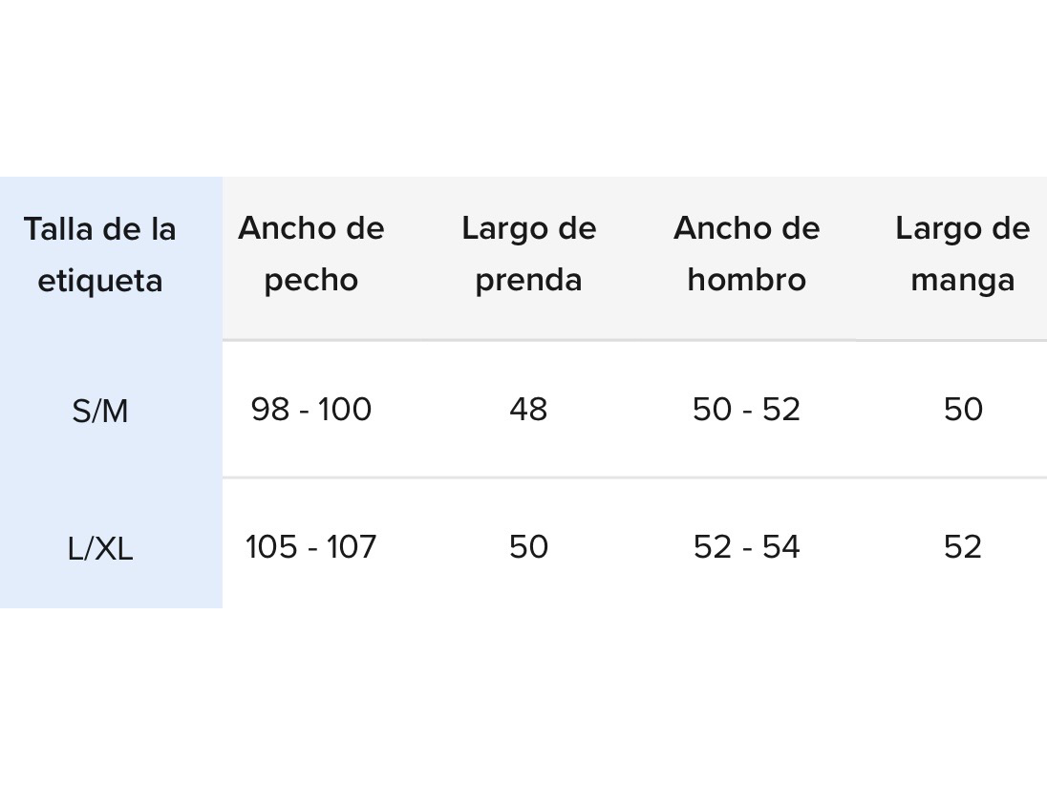Select S/M shoulder width value 50 - 52
The image size is (1047, 785).
tap(746, 410)
